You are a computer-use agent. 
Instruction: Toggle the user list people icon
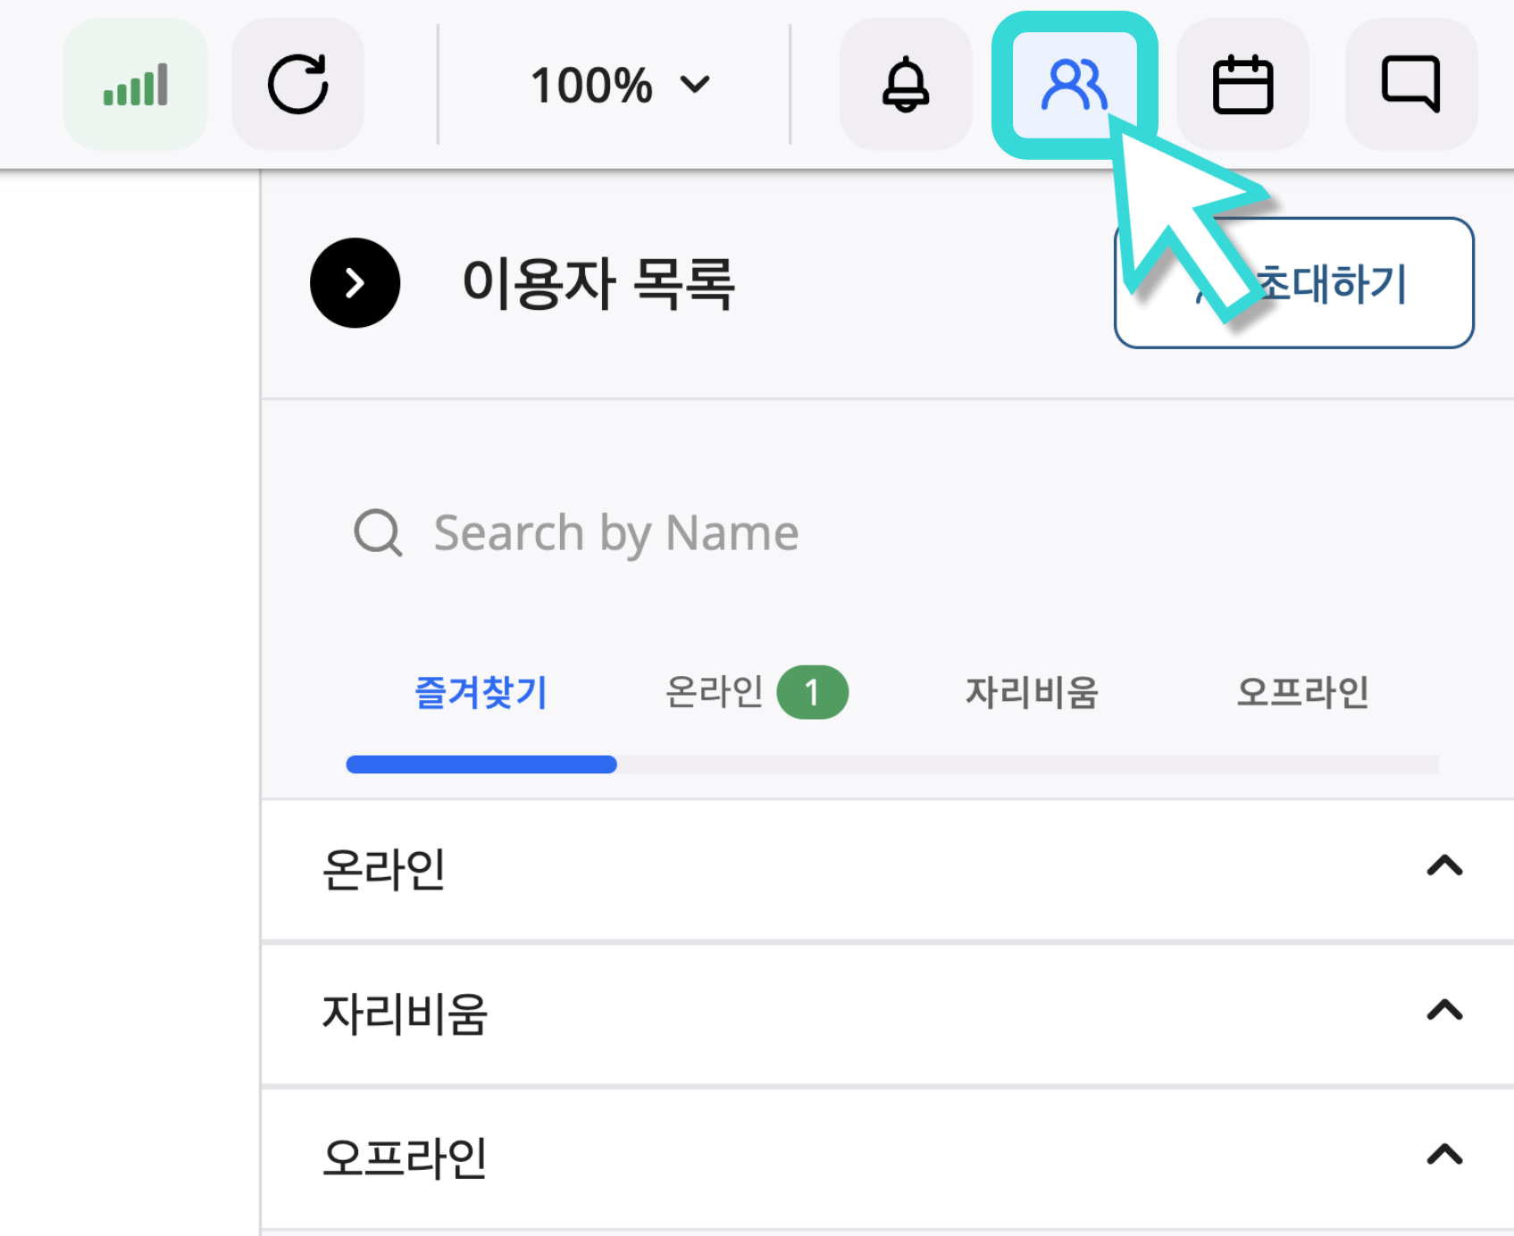[1074, 85]
